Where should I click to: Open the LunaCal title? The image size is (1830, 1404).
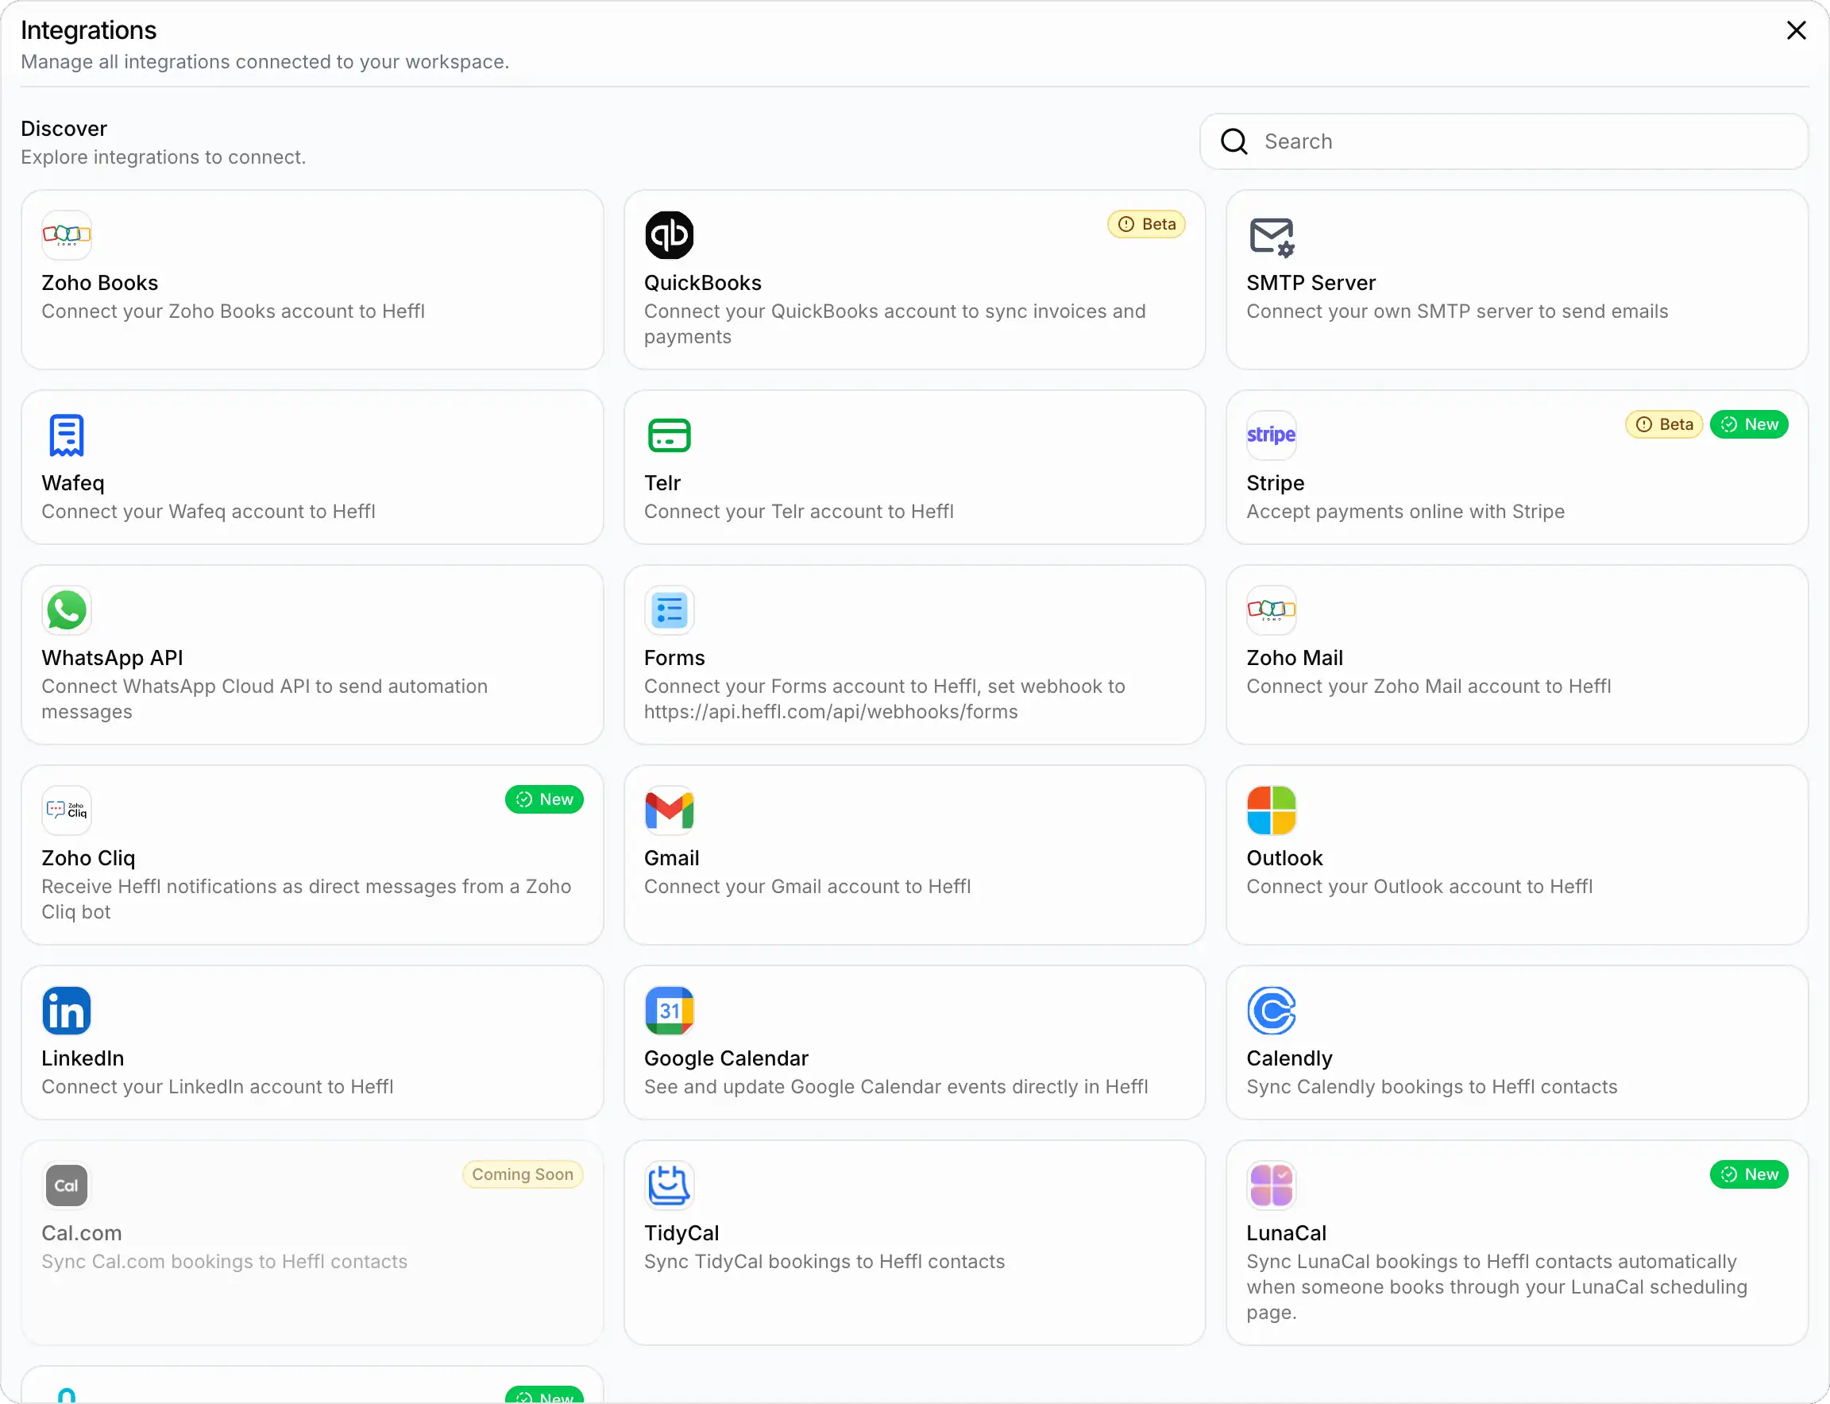click(1286, 1233)
